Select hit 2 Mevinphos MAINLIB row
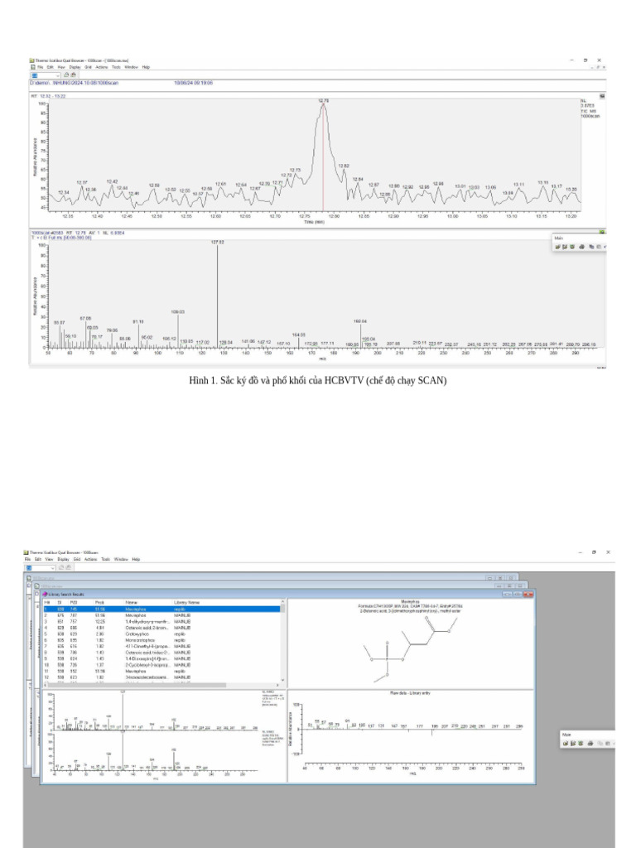636x848 pixels. 161,615
